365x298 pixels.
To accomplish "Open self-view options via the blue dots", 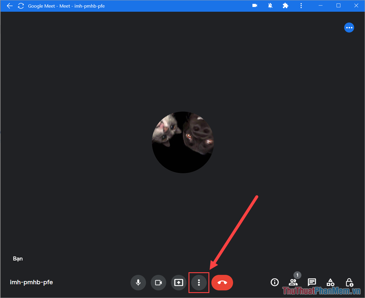I will (x=349, y=28).
